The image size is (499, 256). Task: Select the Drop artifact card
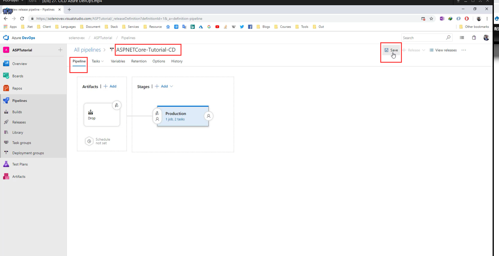tap(102, 115)
